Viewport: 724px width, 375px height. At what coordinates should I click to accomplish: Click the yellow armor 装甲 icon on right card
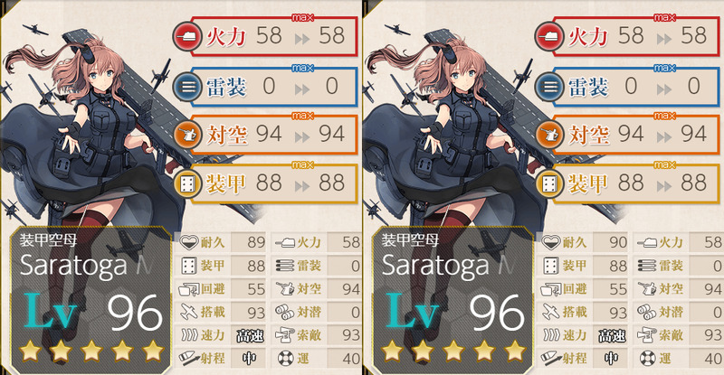tap(549, 184)
